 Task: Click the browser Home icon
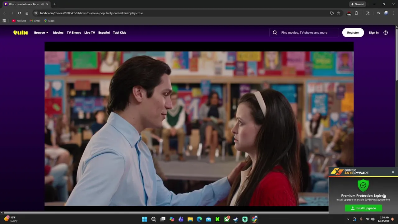[x=27, y=13]
